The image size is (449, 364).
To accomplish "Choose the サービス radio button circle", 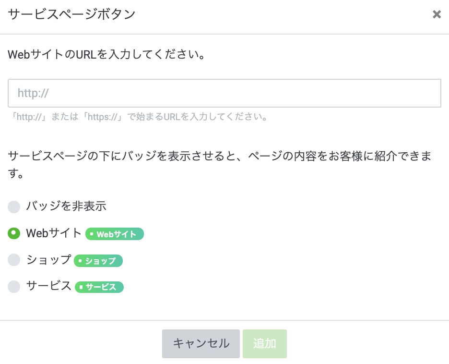I will [x=14, y=287].
